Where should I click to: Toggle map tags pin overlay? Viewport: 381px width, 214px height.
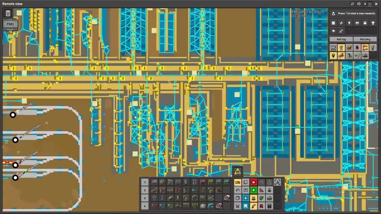pos(333,56)
